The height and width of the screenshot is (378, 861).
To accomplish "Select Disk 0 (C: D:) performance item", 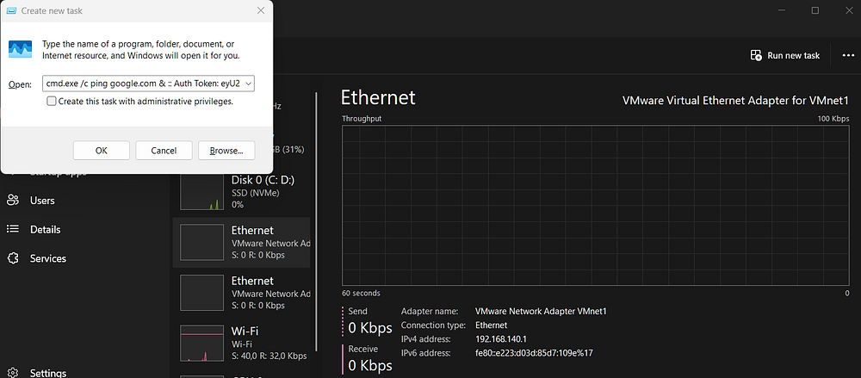I will coord(242,192).
